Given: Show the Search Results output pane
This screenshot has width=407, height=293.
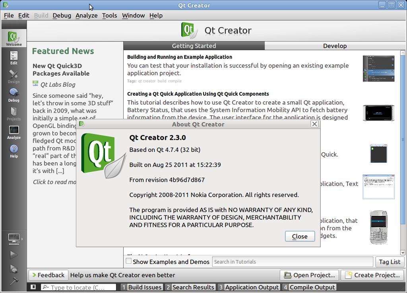Looking at the screenshot, I should pos(190,287).
